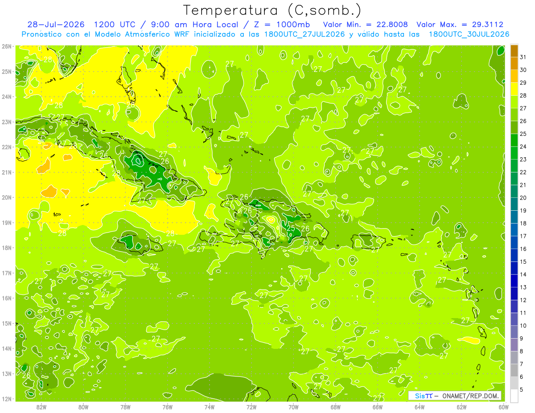The height and width of the screenshot is (413, 535).
Task: Click the "22N" latitude axis label
Action: (7, 147)
